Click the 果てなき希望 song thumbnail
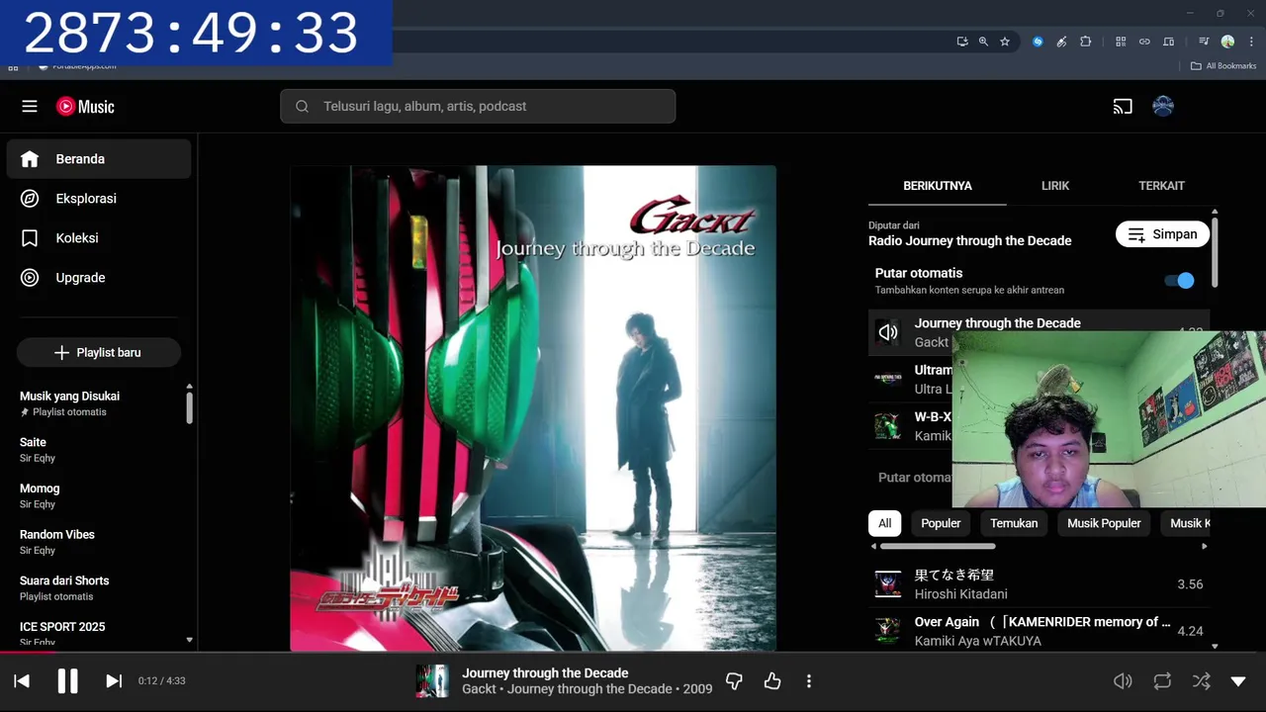Image resolution: width=1266 pixels, height=712 pixels. 888,584
